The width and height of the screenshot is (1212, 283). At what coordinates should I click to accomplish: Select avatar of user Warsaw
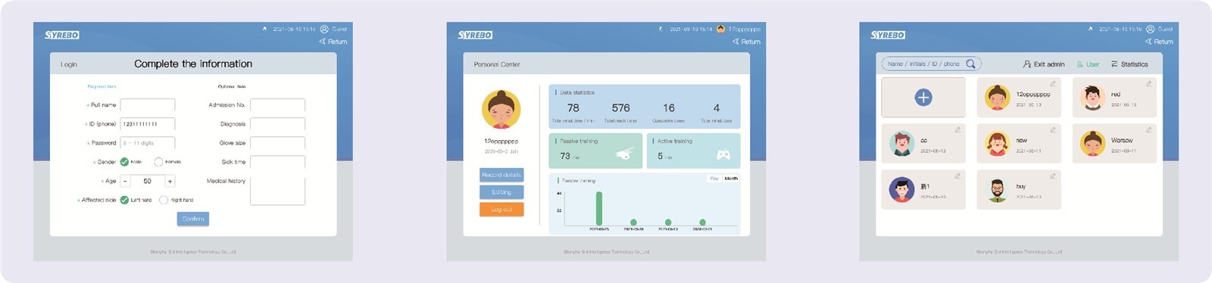pos(1092,144)
